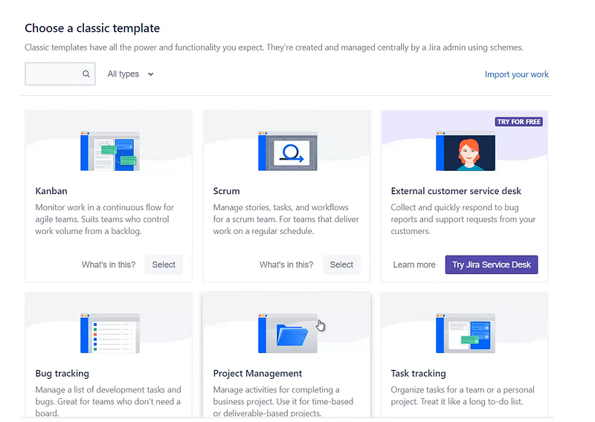Click the Scrum sprint loop icon
This screenshot has width=595, height=422.
pyautogui.click(x=287, y=152)
